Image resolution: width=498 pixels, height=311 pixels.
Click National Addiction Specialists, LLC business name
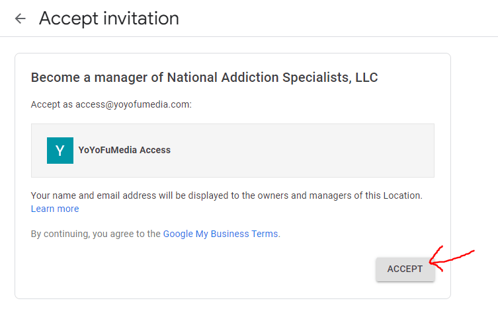[x=272, y=77]
